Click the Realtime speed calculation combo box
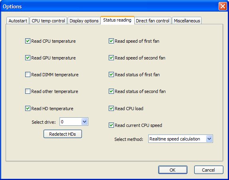The width and height of the screenshot is (229, 180). (181, 139)
